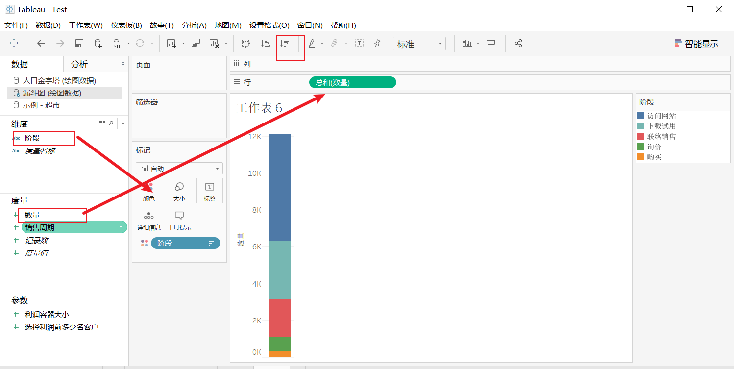
Task: Enter presentation mode
Action: click(491, 43)
